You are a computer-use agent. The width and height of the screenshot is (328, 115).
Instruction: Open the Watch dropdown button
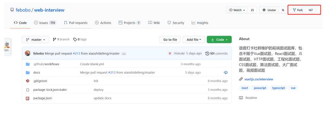[x=237, y=10]
